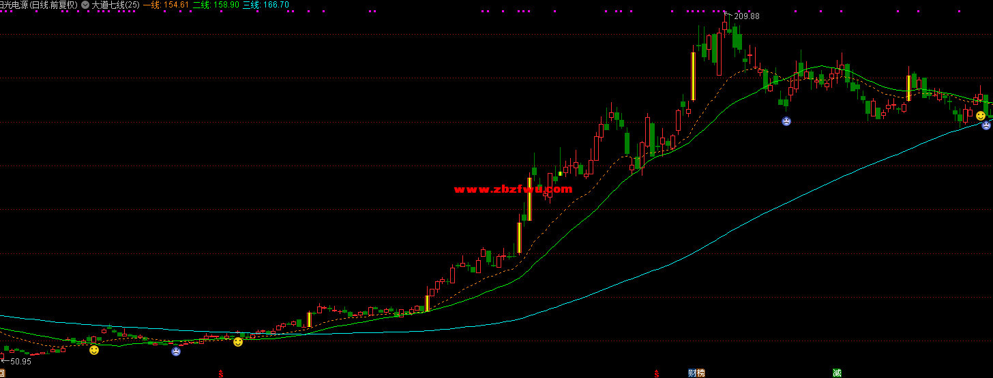The width and height of the screenshot is (993, 378).
Task: Click the 209.88 high price label
Action: (x=746, y=16)
